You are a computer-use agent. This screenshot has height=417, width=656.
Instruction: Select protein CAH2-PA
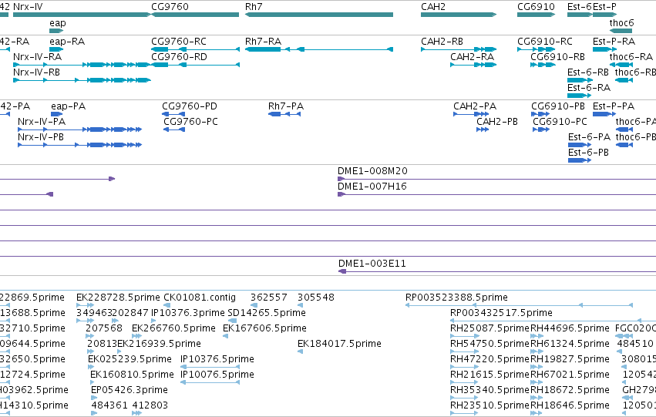point(471,114)
